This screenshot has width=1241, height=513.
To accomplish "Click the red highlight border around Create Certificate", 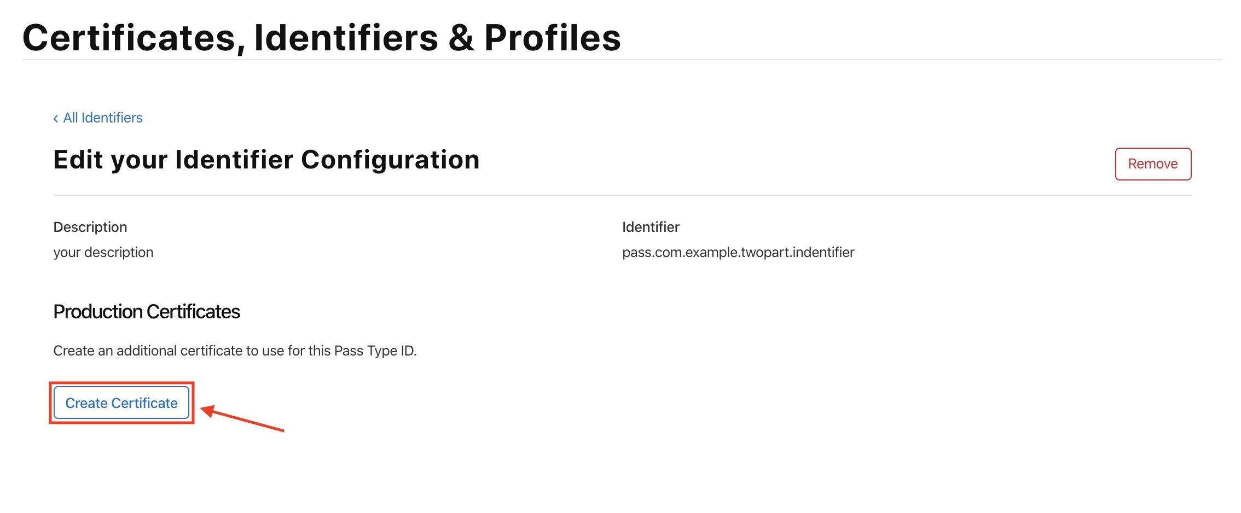I will click(x=121, y=383).
